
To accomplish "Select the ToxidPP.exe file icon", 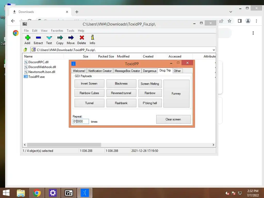I will click(x=26, y=77).
